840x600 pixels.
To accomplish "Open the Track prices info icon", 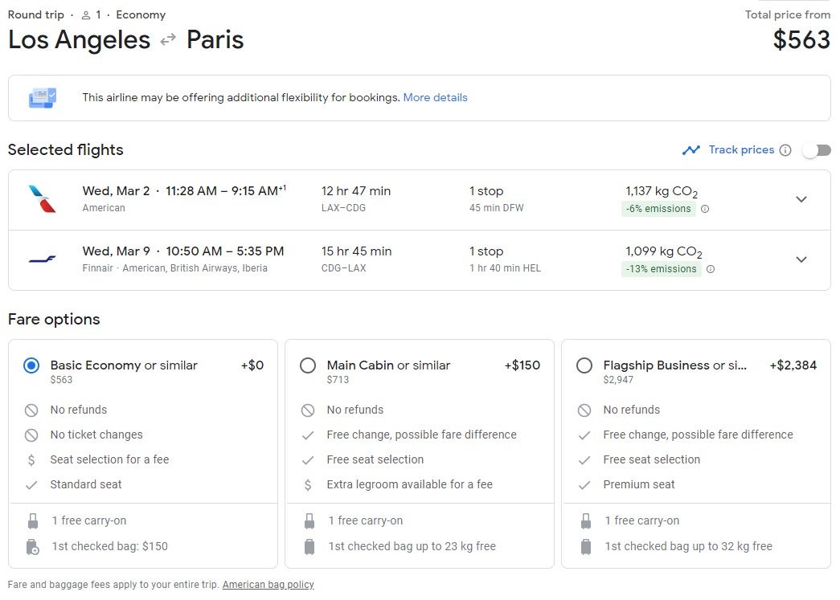I will click(785, 150).
